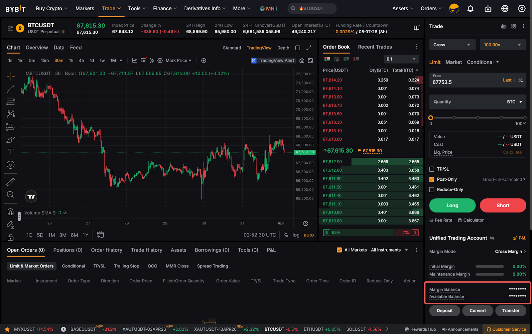Screen dimensions: 532x334
Task: Enable the TP/SL checkbox
Action: (x=432, y=169)
